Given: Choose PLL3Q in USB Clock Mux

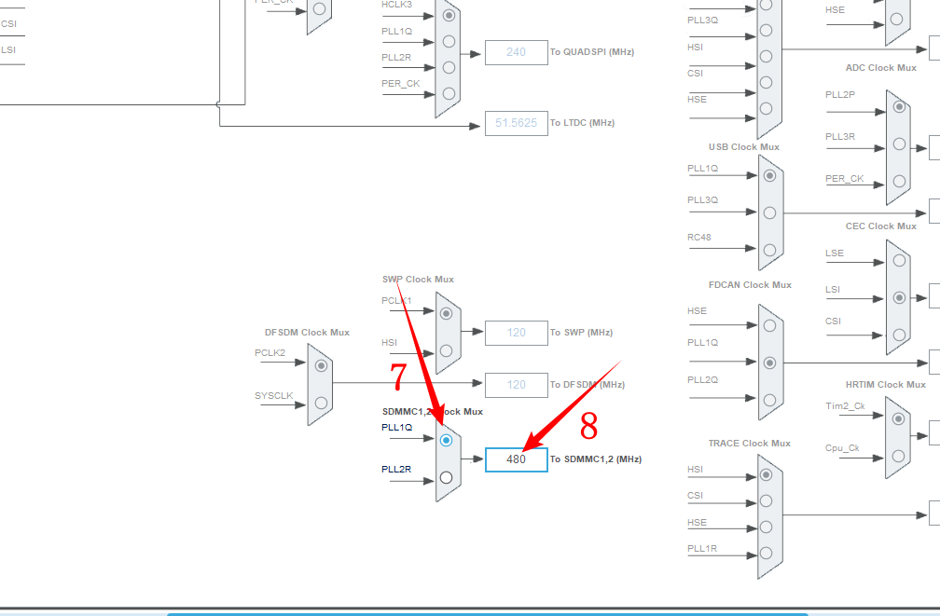Looking at the screenshot, I should tap(769, 212).
